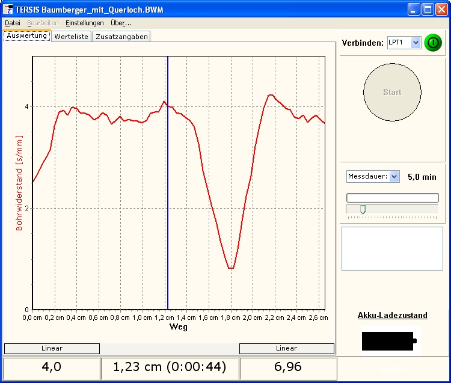
Task: Click the round Start button
Action: [x=392, y=92]
